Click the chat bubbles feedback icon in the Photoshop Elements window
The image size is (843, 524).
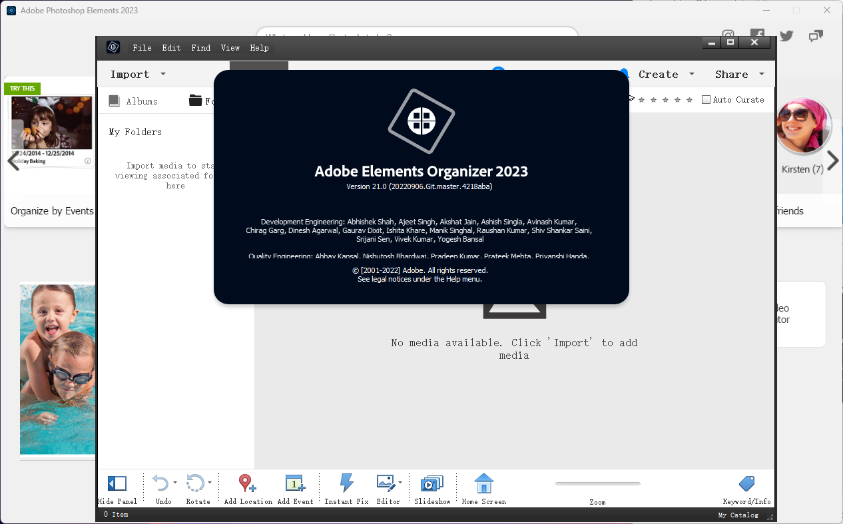(816, 36)
